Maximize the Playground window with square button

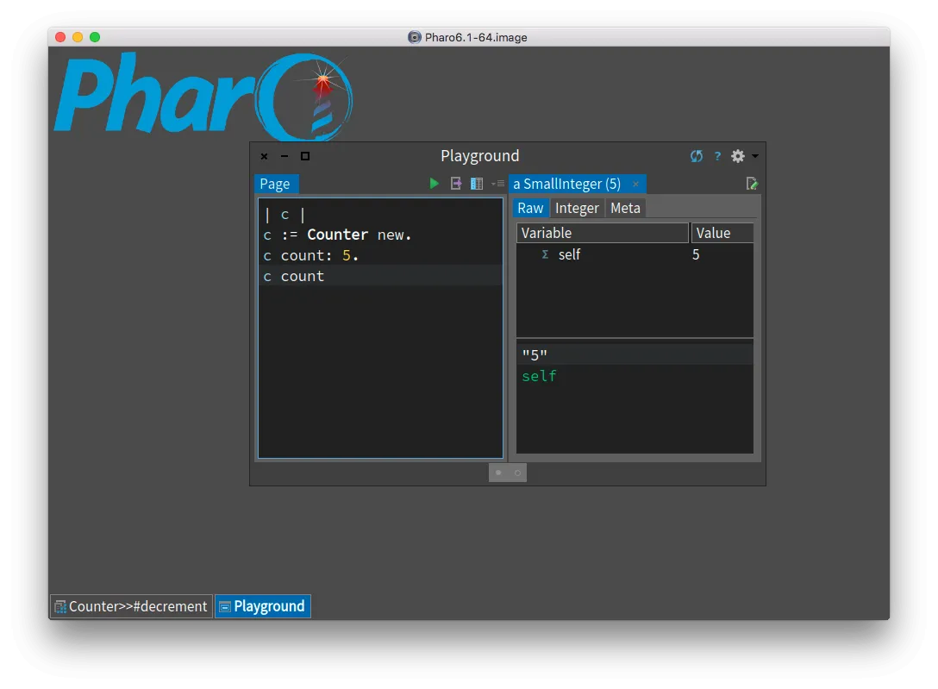coord(305,156)
